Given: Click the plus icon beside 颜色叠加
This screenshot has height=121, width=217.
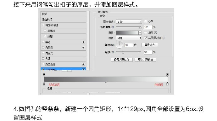Looking at the screenshot, I should (x=83, y=64).
